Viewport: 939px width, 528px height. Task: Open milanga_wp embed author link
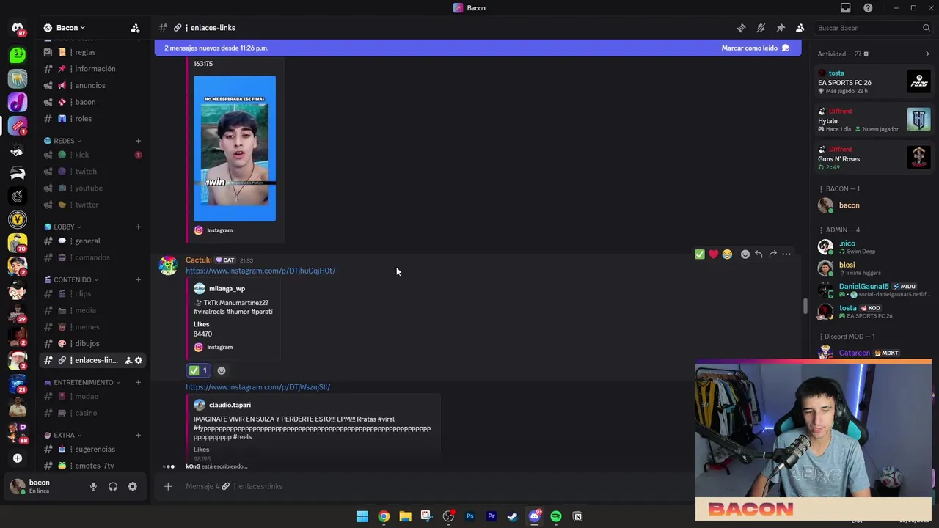pyautogui.click(x=227, y=289)
